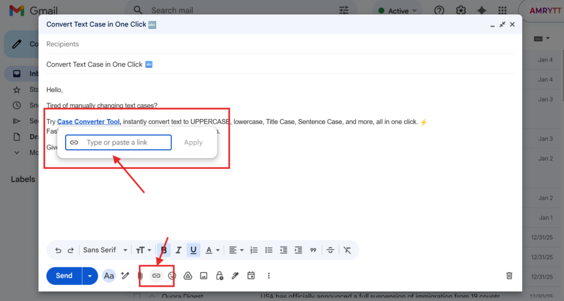Insert a numbered list
The height and width of the screenshot is (301, 564).
point(254,250)
